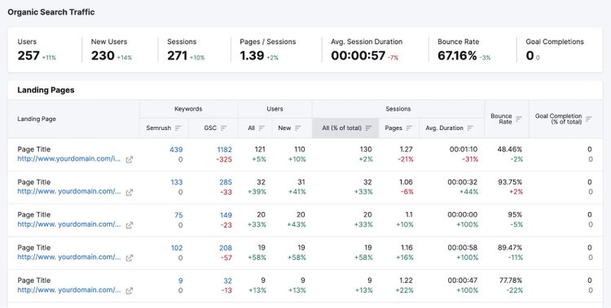
Task: Click Semrush keyword count 102
Action: (x=177, y=248)
